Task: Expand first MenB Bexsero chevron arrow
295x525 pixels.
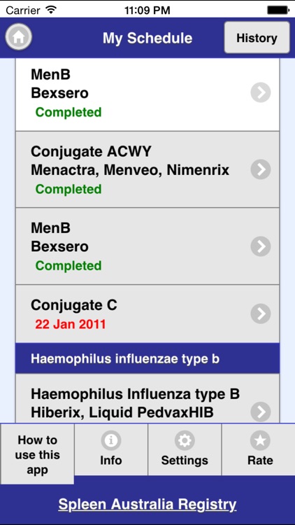Action: (261, 92)
